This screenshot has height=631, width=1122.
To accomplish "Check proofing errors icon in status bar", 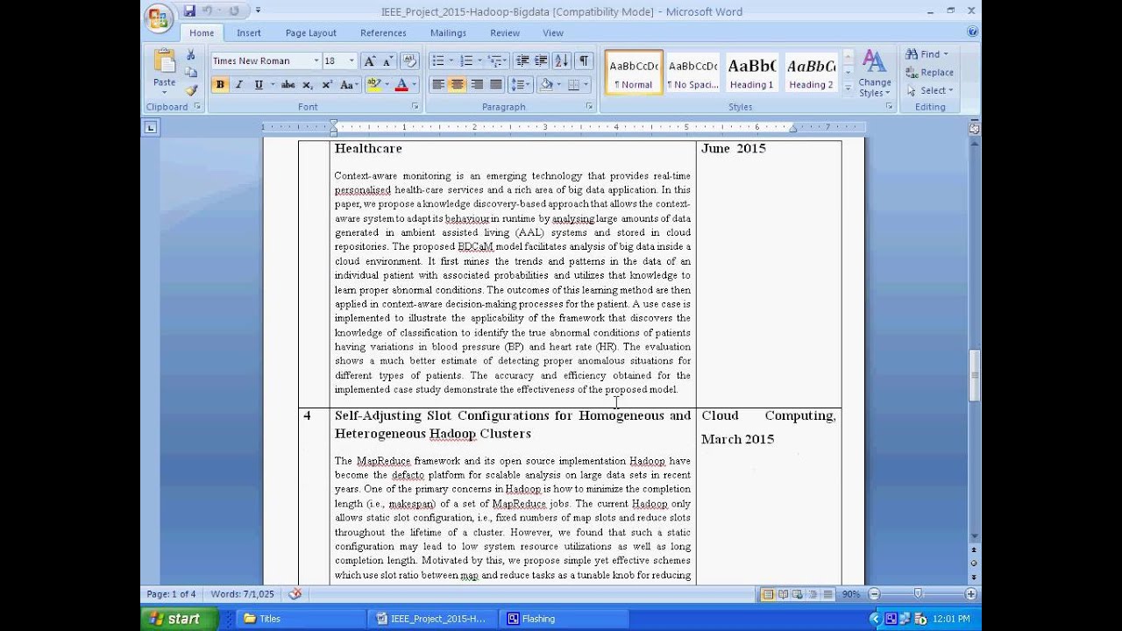I will (x=295, y=594).
